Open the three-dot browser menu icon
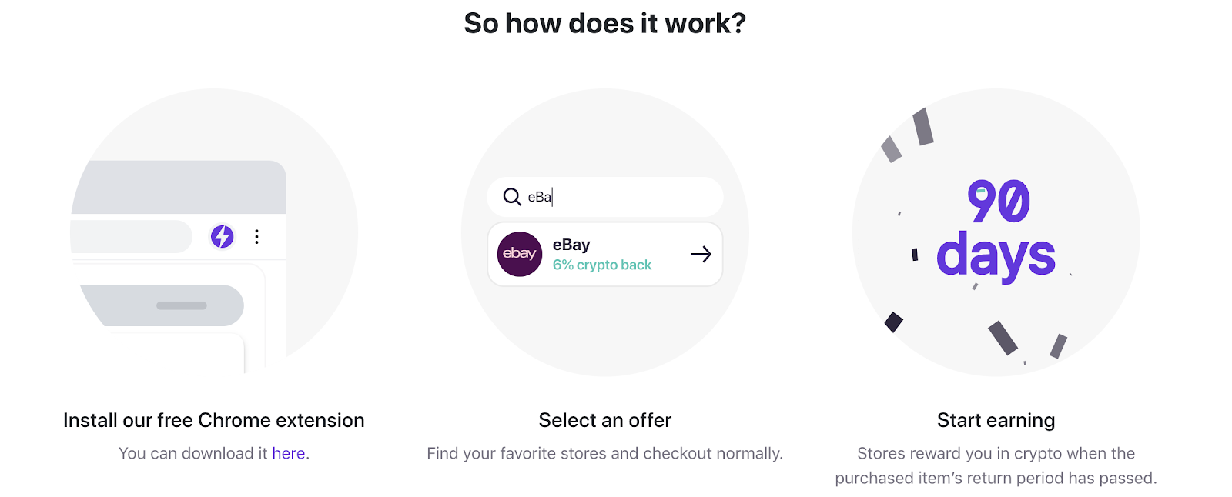1232x497 pixels. 256,236
